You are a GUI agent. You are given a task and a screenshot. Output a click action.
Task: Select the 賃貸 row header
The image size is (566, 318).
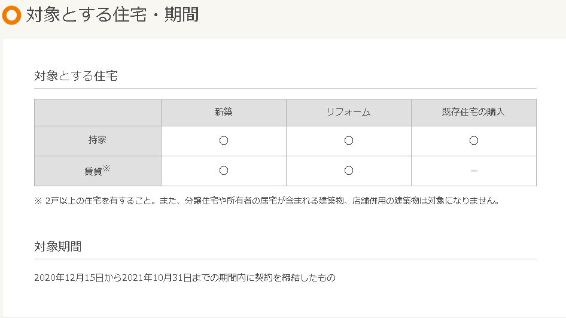pyautogui.click(x=94, y=171)
